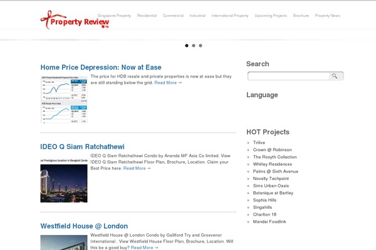Open Novelty Techpoint project
This screenshot has width=376, height=250.
[x=271, y=179]
